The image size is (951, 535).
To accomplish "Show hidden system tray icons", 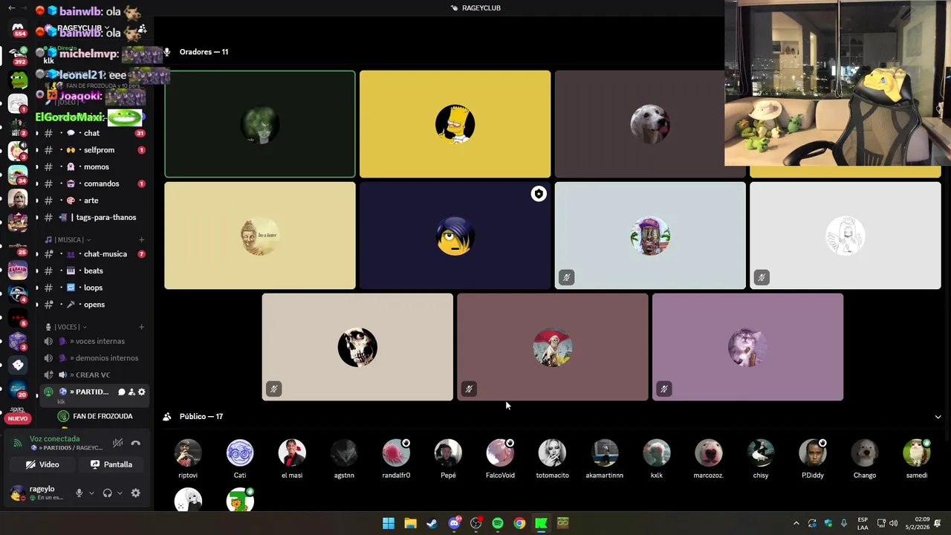I will tap(796, 524).
